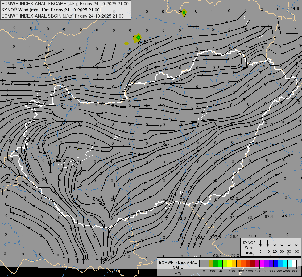Click the 1000 tick on the CAPE scale
This screenshot has height=277, width=302.
coord(250,271)
